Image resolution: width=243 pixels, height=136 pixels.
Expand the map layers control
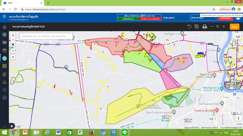pos(238,36)
